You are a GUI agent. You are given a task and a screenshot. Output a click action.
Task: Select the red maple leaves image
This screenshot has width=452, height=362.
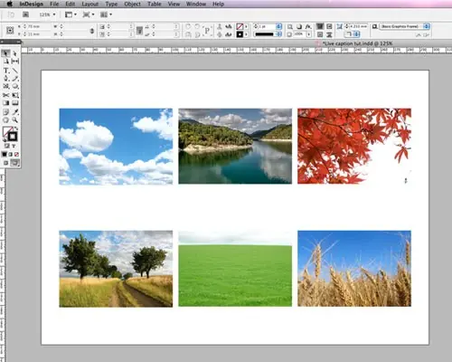click(x=354, y=146)
